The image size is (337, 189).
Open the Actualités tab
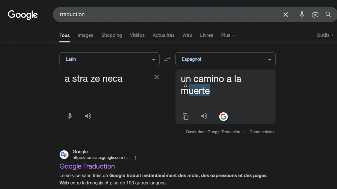pos(163,35)
